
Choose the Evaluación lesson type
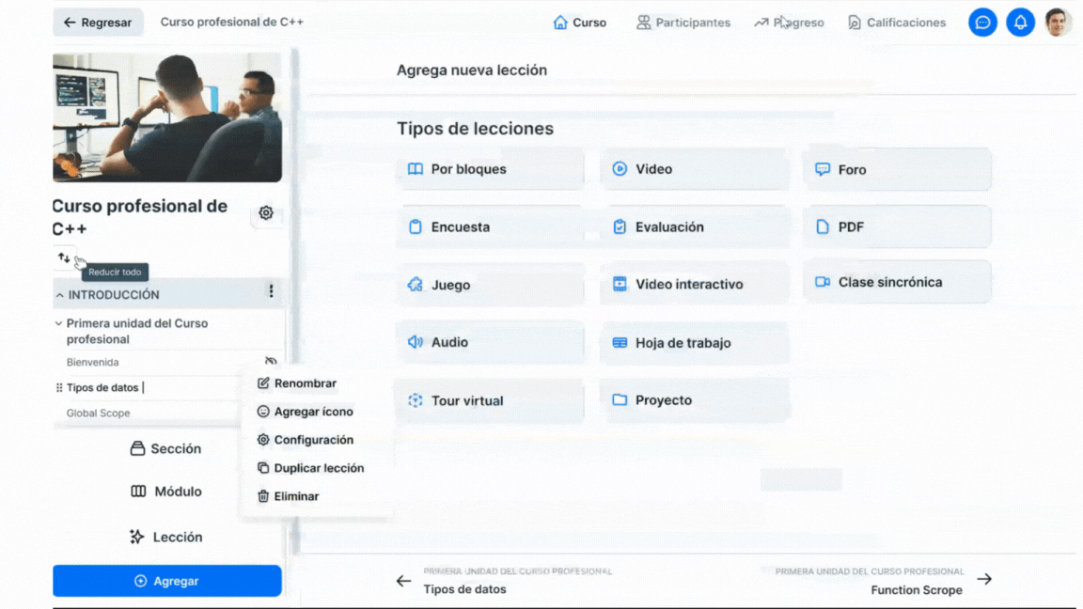(695, 227)
